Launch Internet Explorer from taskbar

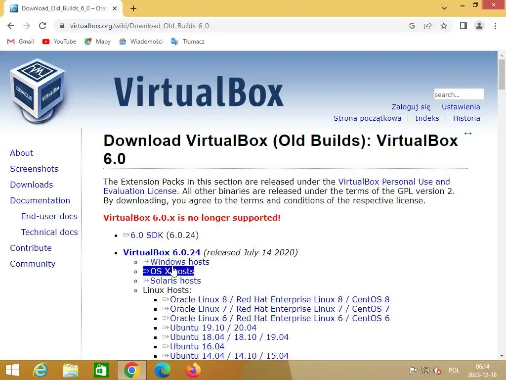click(x=41, y=370)
